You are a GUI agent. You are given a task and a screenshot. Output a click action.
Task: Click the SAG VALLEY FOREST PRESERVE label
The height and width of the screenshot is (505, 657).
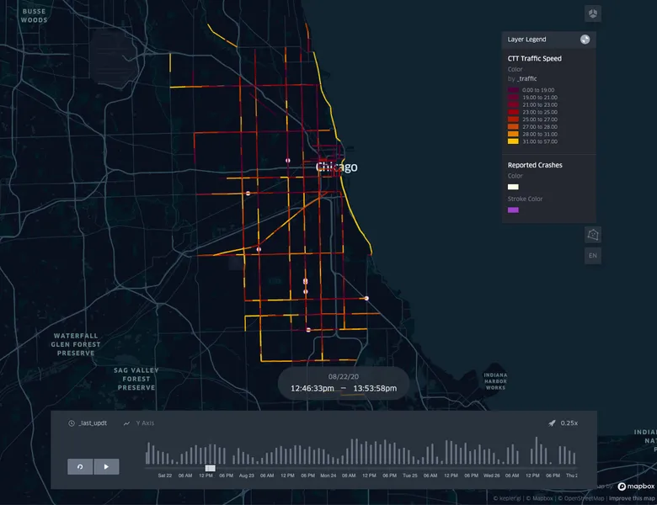[136, 379]
